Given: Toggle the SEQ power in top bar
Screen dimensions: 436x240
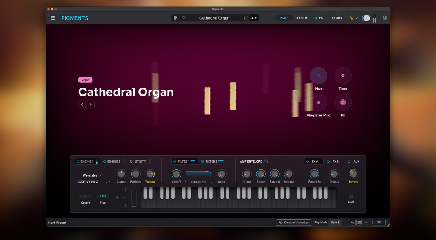Looking at the screenshot, I should (x=333, y=18).
